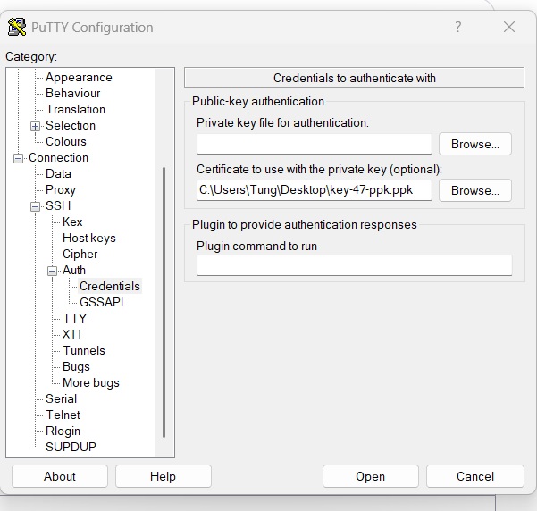Collapse the SSH tree node
Viewport: 537px width, 511px height.
[x=36, y=206]
